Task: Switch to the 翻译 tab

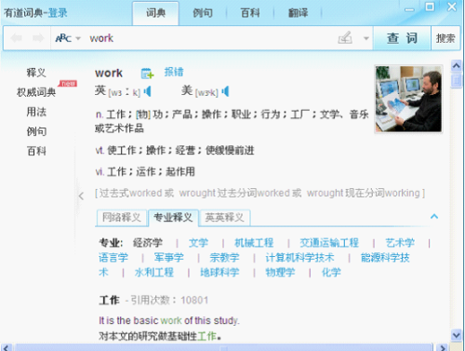Action: click(298, 13)
